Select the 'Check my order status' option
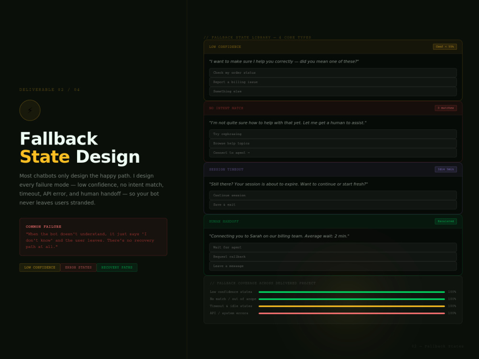The width and height of the screenshot is (479, 359). [333, 73]
